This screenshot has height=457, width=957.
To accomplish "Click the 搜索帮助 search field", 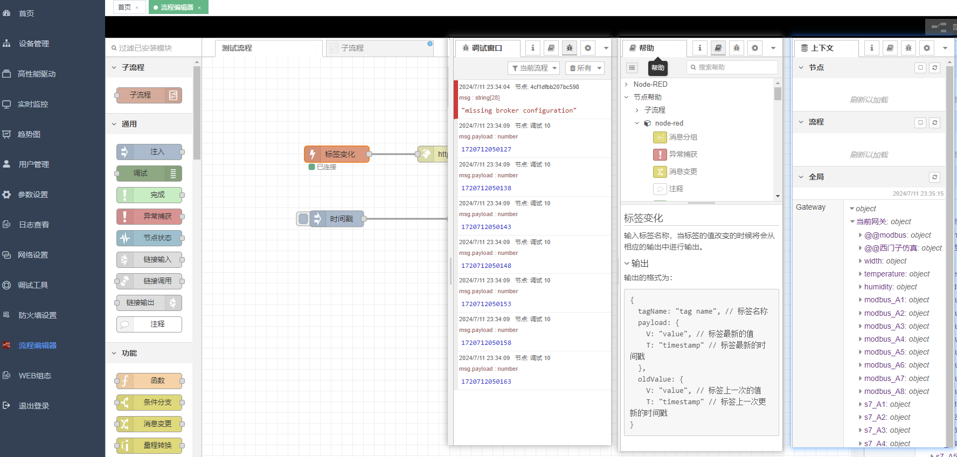I will [732, 67].
